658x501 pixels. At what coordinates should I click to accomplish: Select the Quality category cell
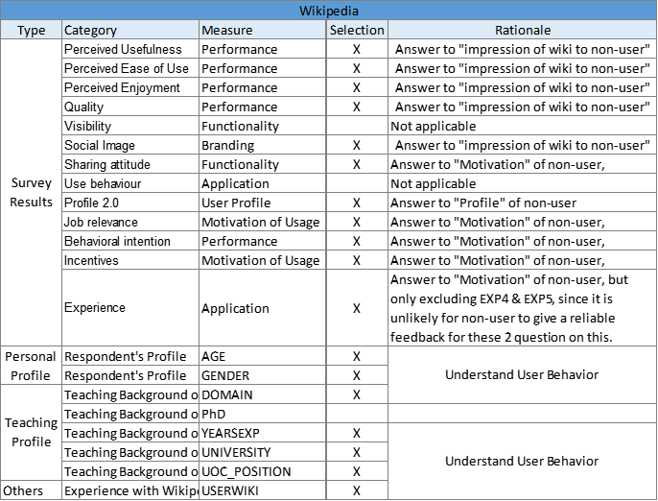click(x=130, y=107)
